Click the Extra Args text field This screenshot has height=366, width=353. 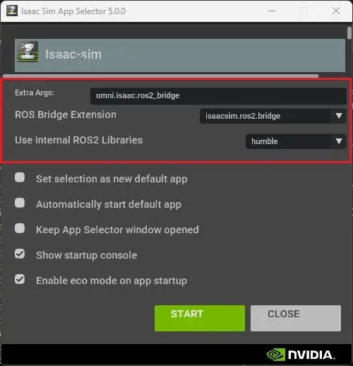(x=218, y=96)
